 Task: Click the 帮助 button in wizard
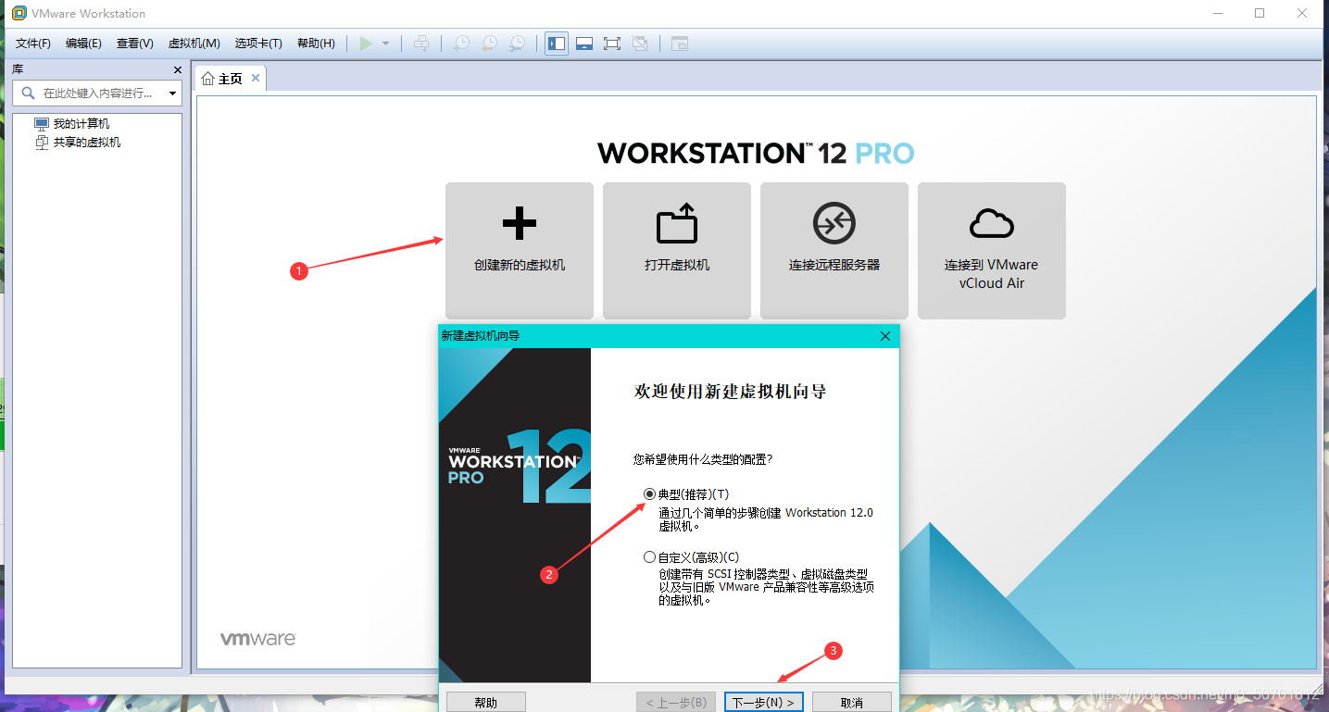coord(485,703)
